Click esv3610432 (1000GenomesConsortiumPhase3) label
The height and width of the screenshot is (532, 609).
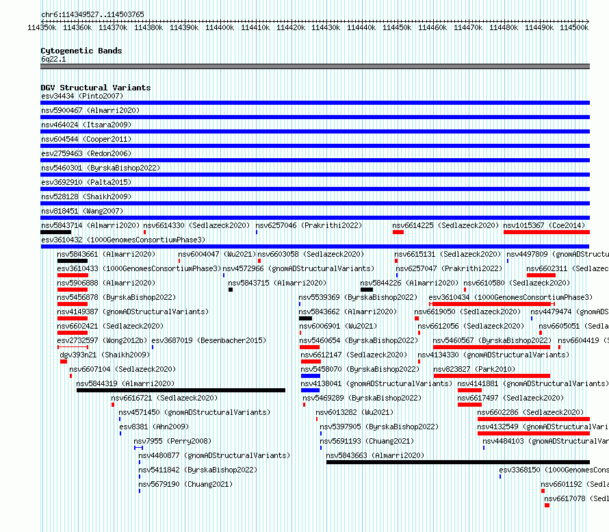click(123, 240)
